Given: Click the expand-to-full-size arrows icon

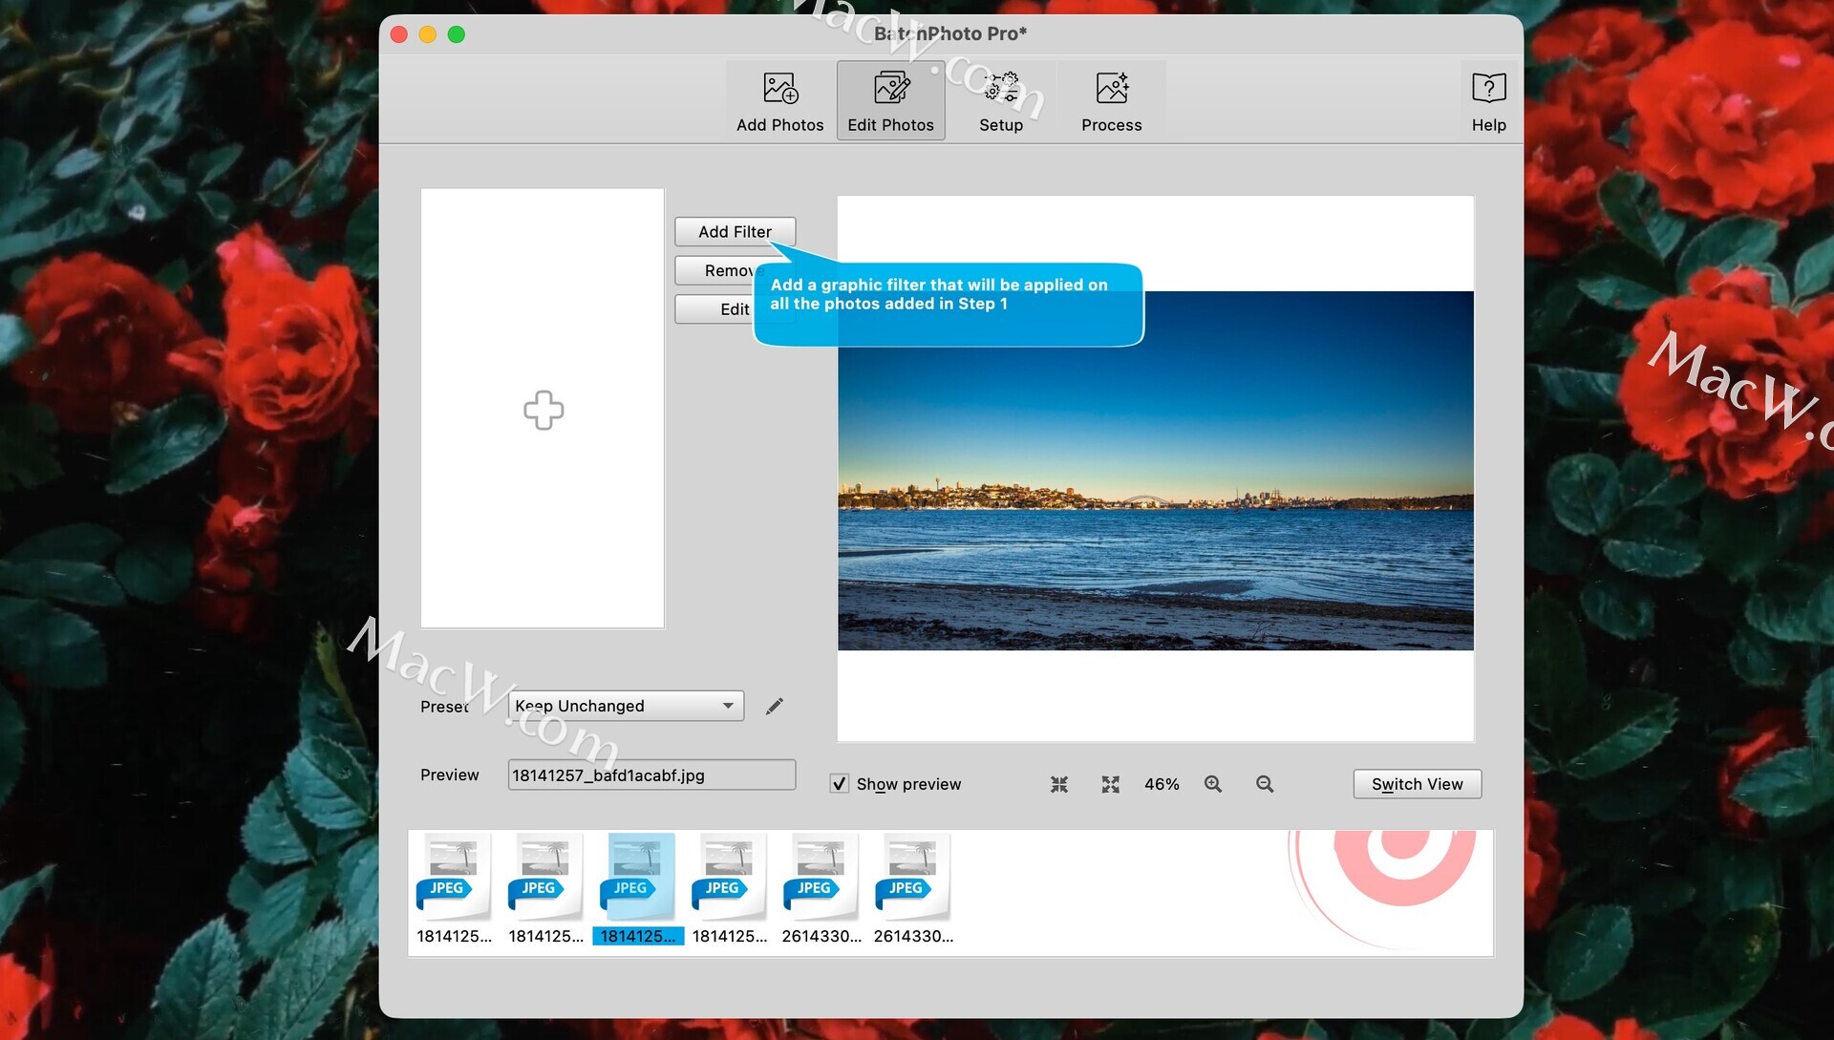Looking at the screenshot, I should [1109, 784].
